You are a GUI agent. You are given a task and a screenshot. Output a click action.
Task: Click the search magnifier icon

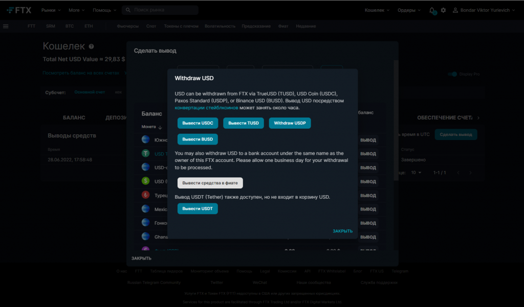[128, 10]
